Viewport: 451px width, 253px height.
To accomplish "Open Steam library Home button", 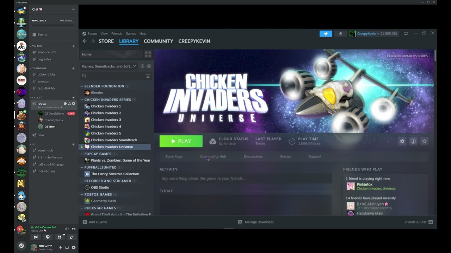I will tap(111, 54).
